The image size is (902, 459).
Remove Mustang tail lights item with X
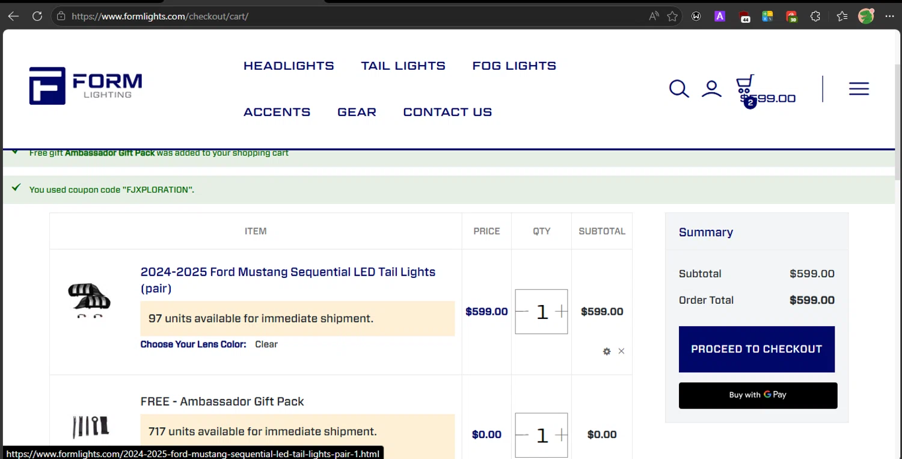coord(621,351)
